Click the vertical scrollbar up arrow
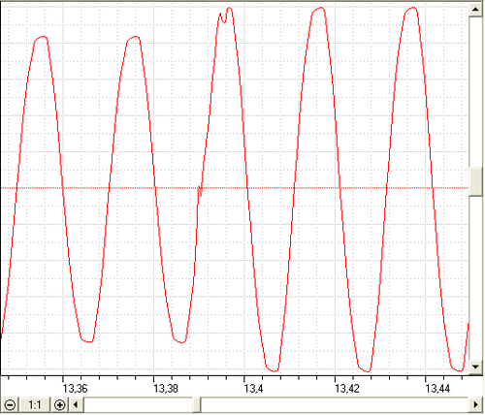 click(x=475, y=10)
